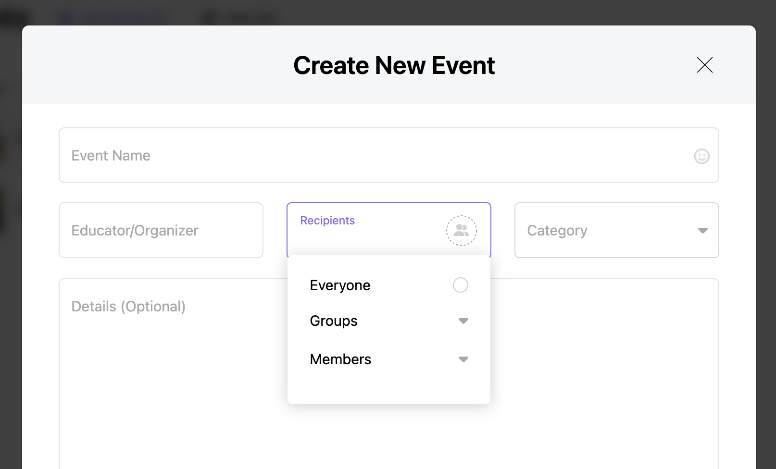Image resolution: width=776 pixels, height=469 pixels.
Task: Open the Category dropdown
Action: (x=616, y=230)
